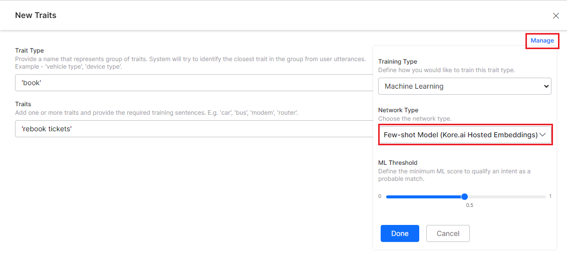Click the ML Threshold slider handle
Screen dimensions: 567x255
click(464, 196)
